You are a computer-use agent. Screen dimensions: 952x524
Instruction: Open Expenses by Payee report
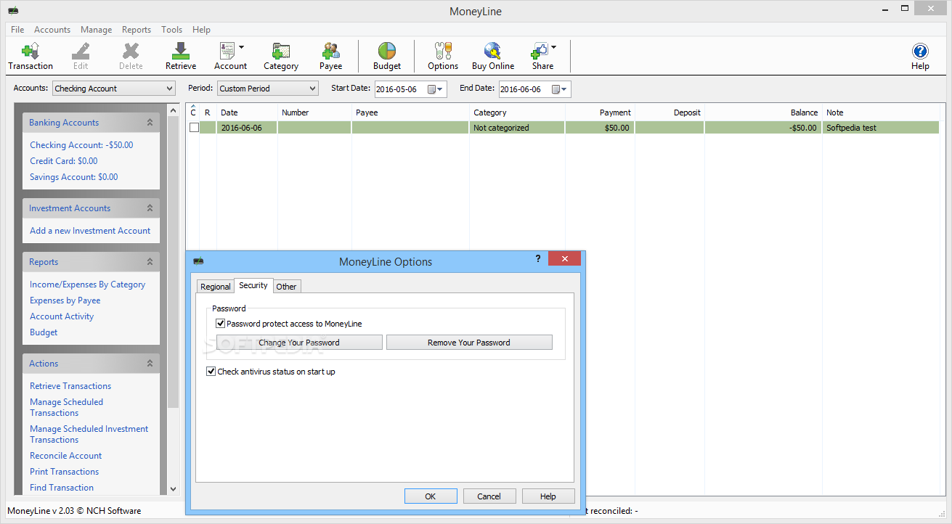tap(65, 300)
